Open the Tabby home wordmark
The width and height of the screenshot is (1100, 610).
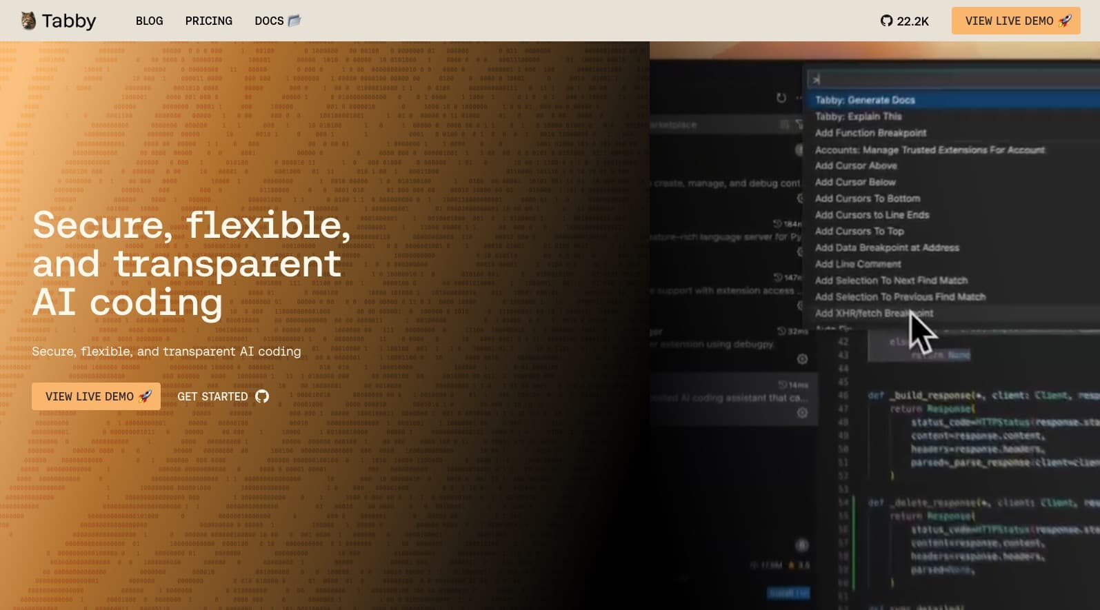tap(69, 21)
